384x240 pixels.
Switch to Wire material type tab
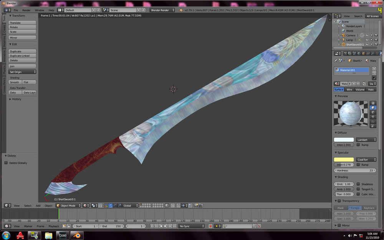349,89
